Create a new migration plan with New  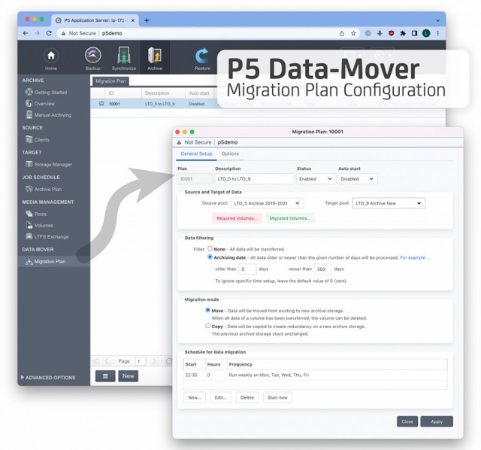point(129,376)
